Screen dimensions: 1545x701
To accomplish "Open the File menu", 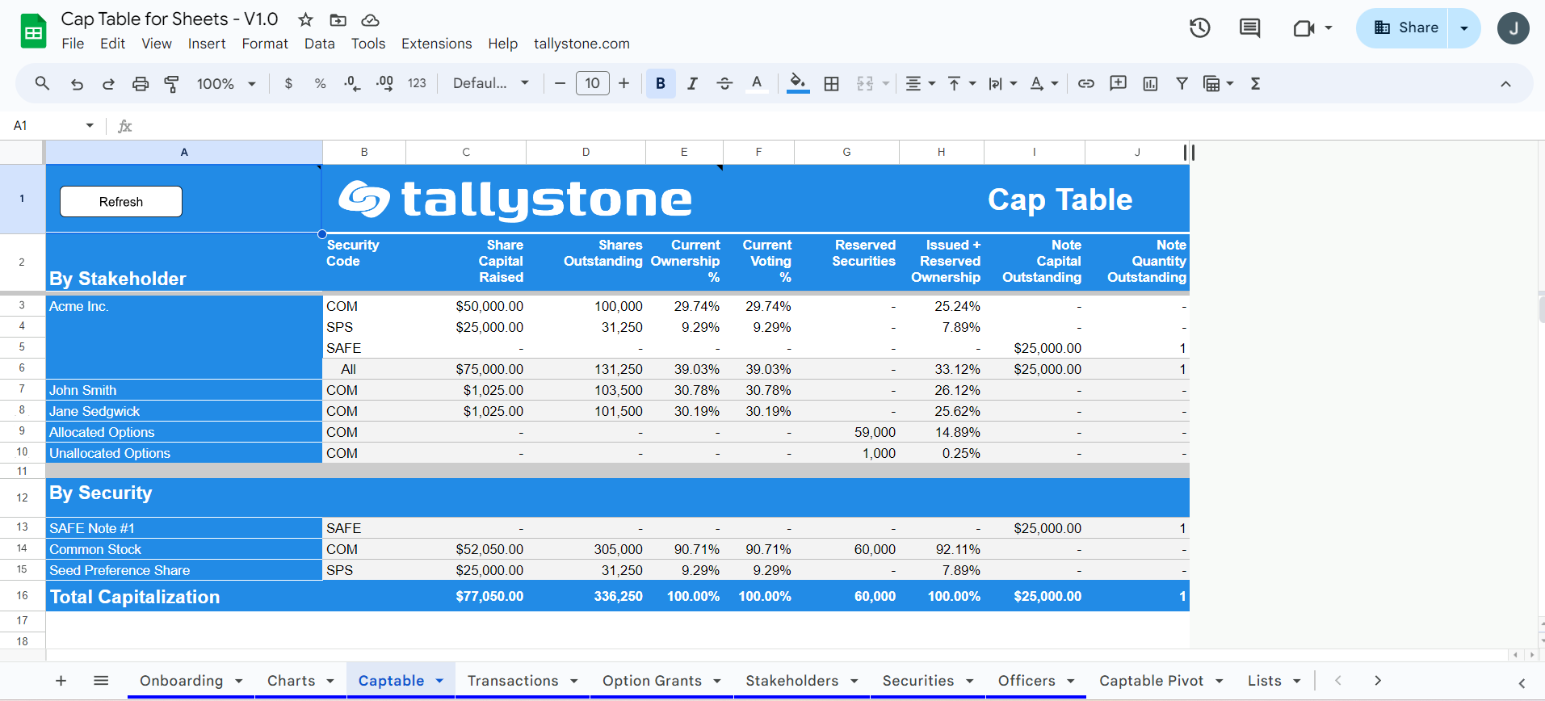I will 73,44.
